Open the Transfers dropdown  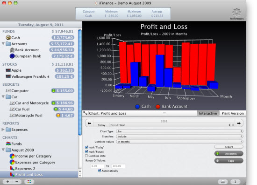pos(179,137)
